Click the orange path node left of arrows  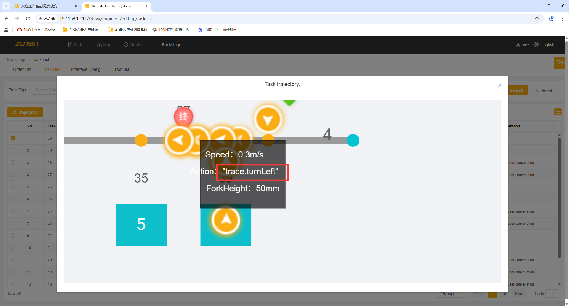coord(141,140)
